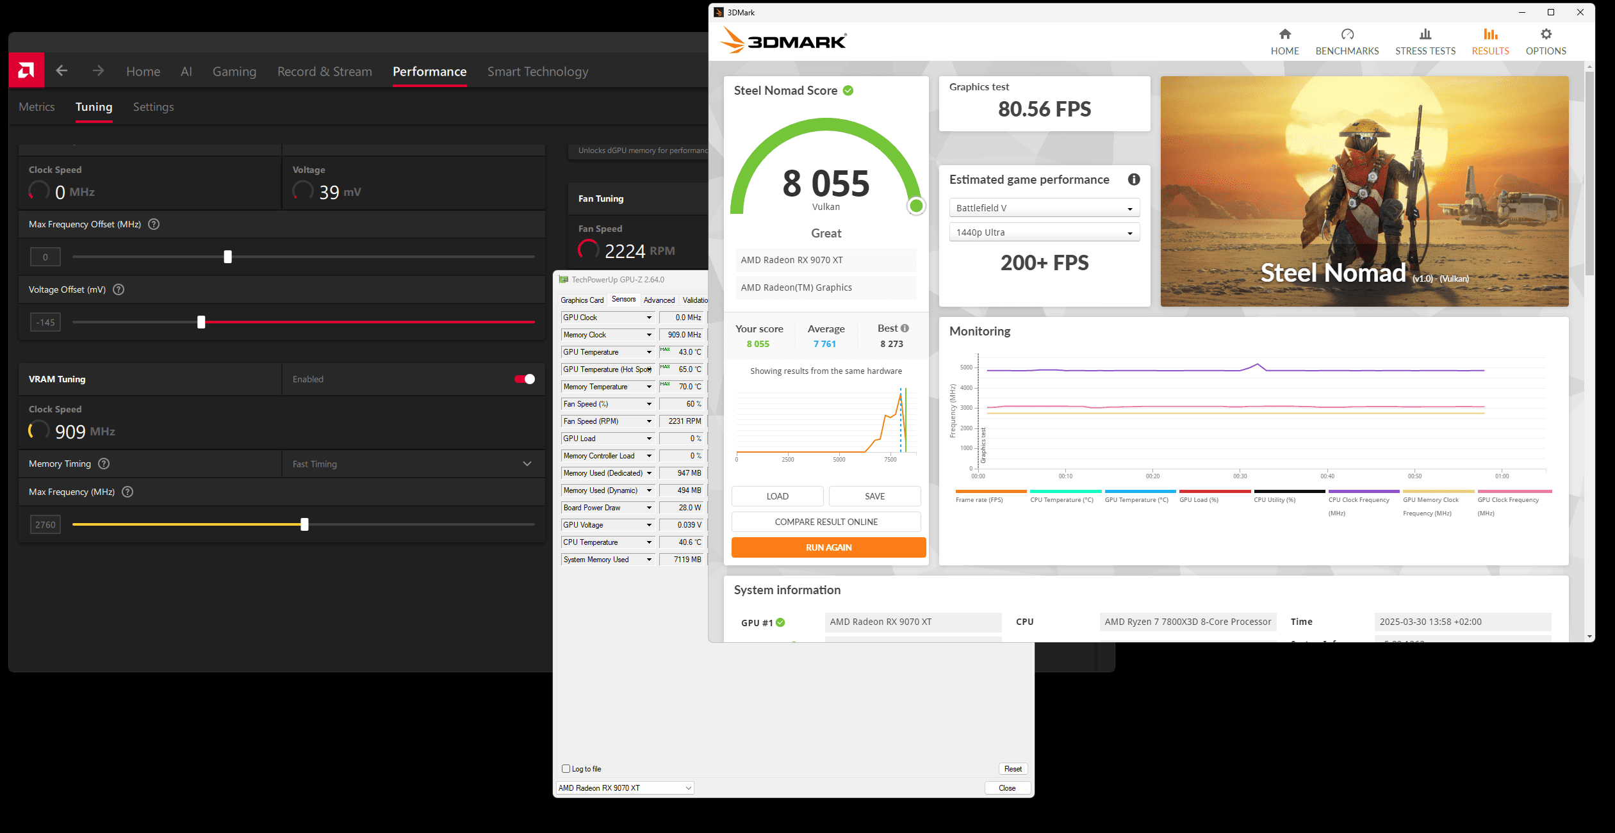Click the RUN AGAIN button
The height and width of the screenshot is (833, 1615).
point(829,547)
